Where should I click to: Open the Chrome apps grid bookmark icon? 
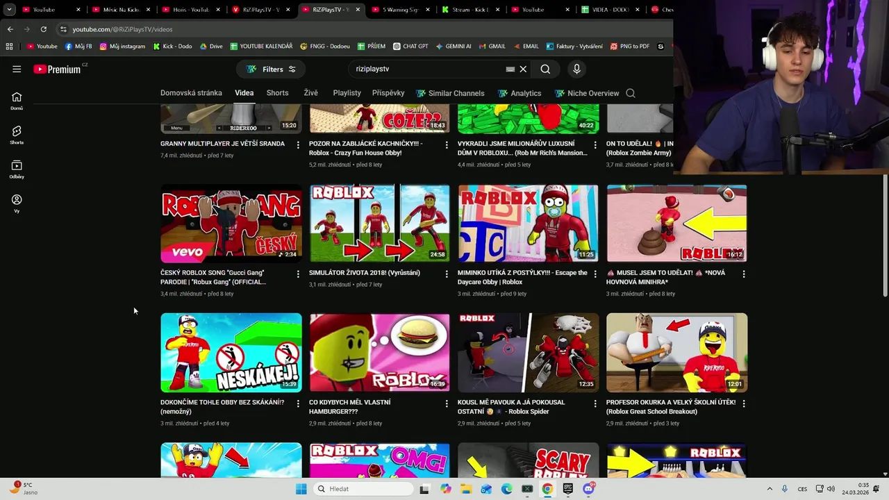point(9,47)
